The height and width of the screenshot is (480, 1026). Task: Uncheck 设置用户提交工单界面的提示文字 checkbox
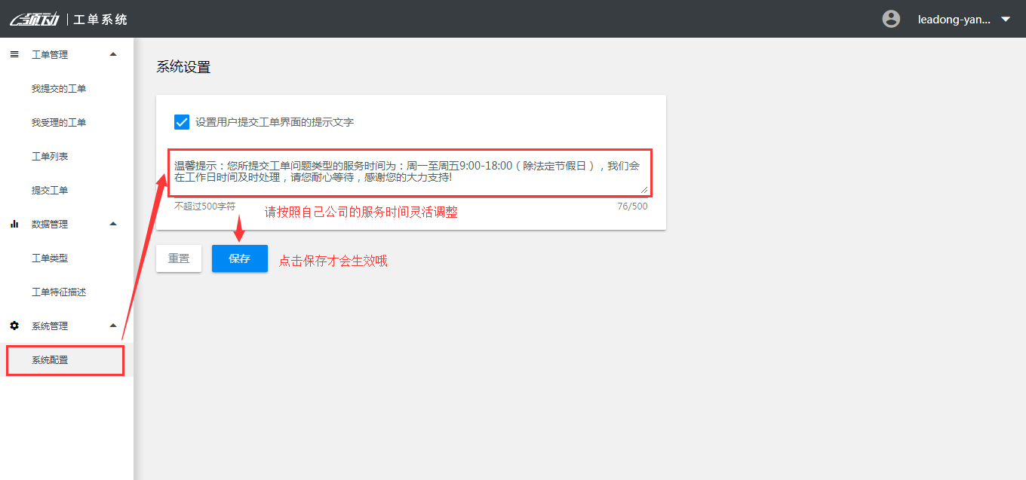[182, 122]
